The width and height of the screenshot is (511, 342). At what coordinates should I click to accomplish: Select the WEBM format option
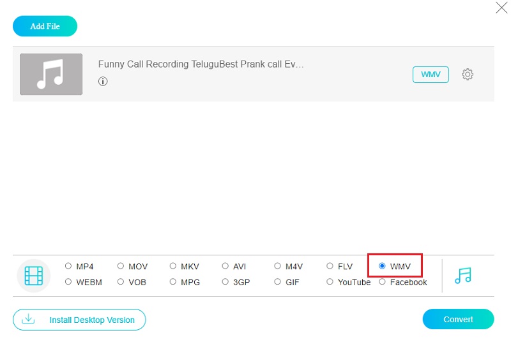point(68,282)
